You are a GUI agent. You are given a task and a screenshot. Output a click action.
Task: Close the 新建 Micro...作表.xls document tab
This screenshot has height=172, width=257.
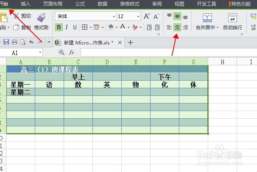(x=120, y=42)
